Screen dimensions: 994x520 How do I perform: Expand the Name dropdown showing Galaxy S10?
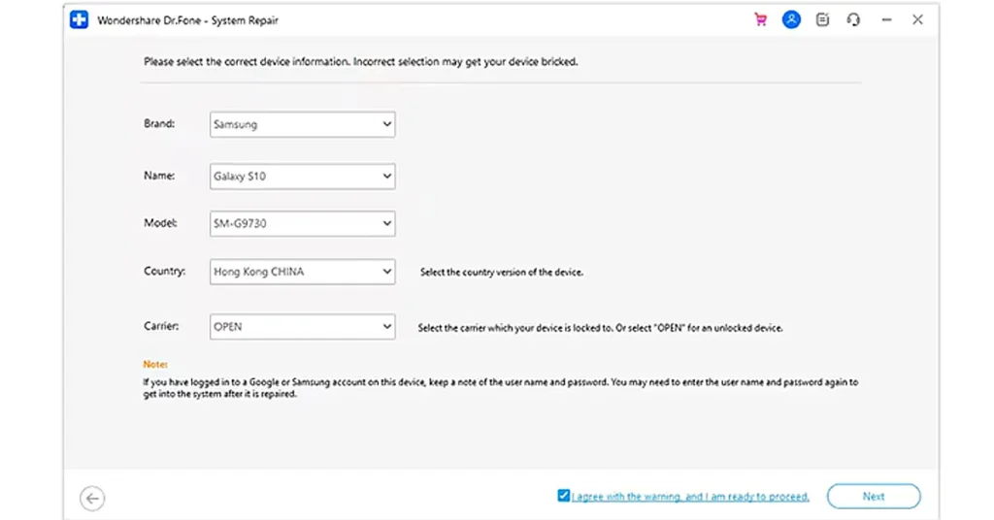[302, 177]
